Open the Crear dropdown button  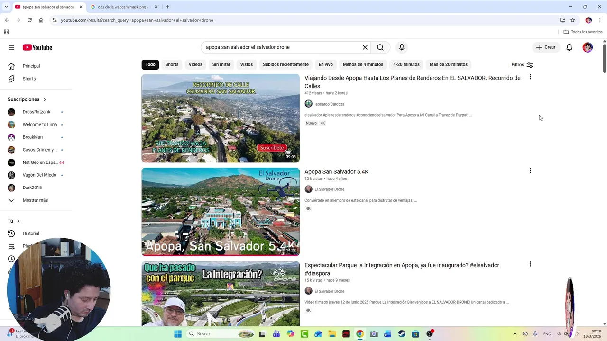(546, 47)
